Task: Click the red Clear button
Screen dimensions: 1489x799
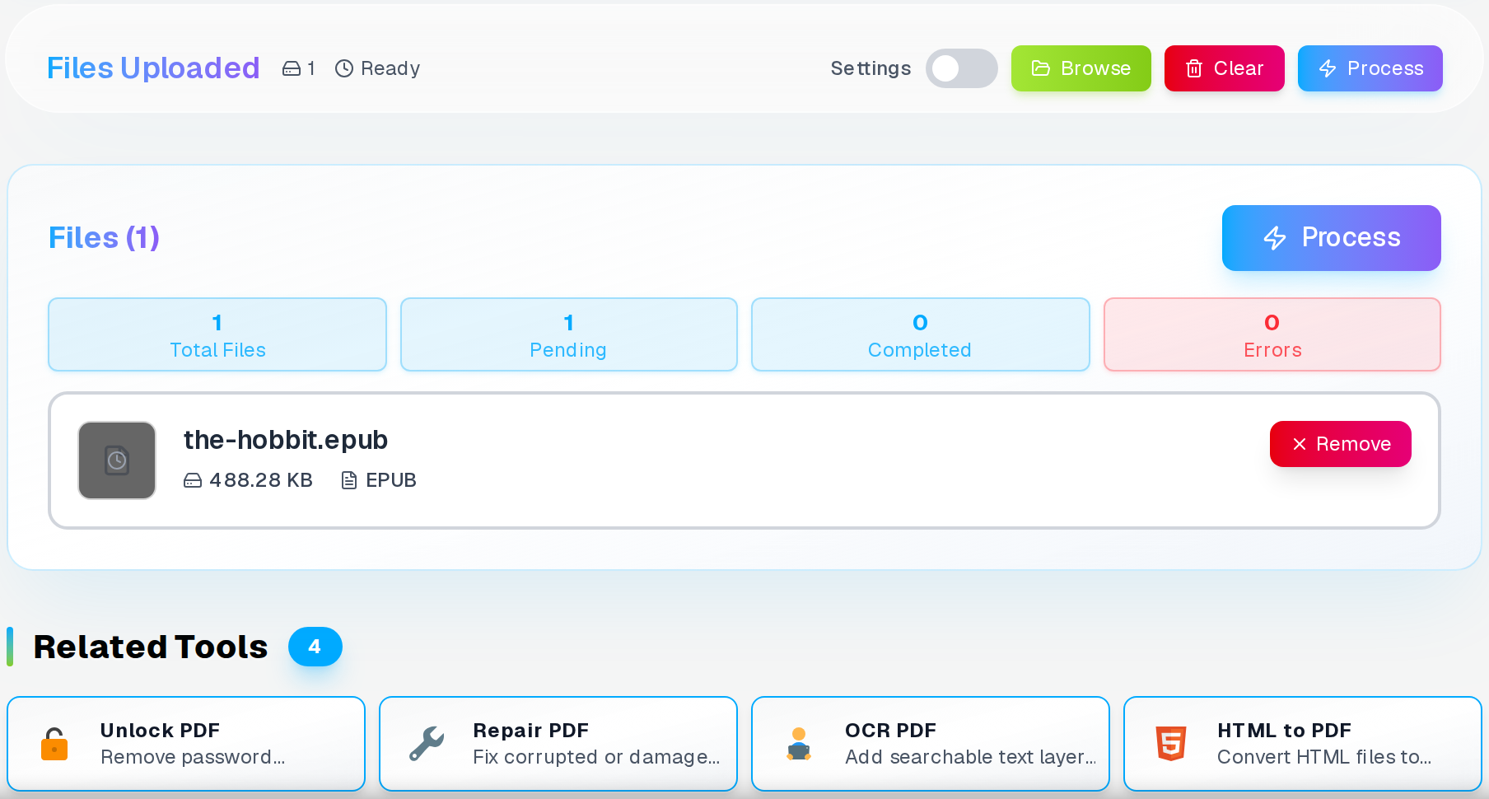Action: pyautogui.click(x=1224, y=68)
